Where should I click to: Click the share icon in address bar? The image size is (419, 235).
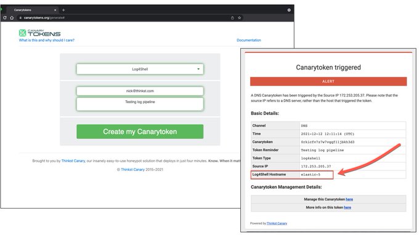click(232, 18)
